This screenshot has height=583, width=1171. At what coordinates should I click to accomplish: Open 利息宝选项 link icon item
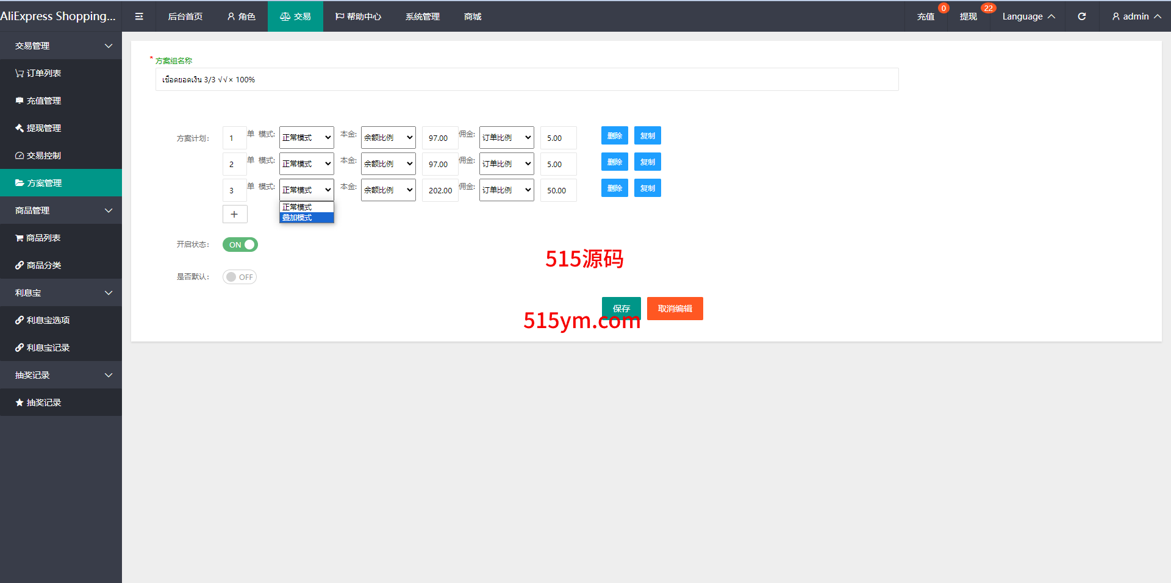[43, 320]
